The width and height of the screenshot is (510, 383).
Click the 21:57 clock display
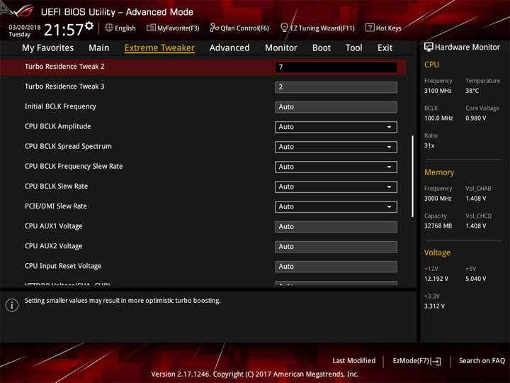(64, 30)
